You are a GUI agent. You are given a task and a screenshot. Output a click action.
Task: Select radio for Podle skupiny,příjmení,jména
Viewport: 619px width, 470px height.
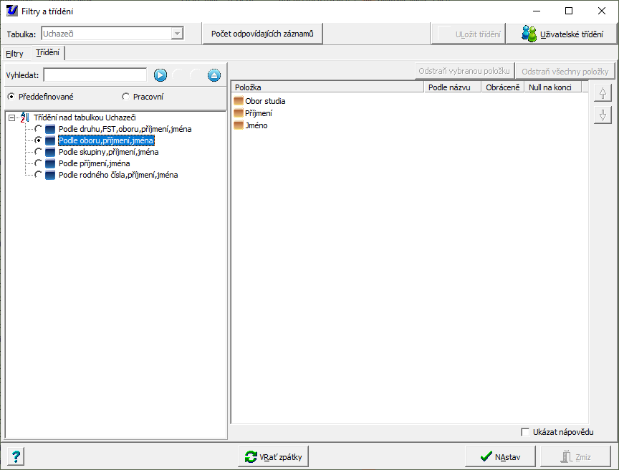click(x=38, y=152)
